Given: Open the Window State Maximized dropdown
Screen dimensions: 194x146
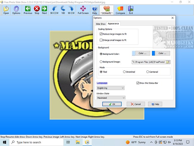Looking at the screenshot, I should pyautogui.click(x=111, y=98).
